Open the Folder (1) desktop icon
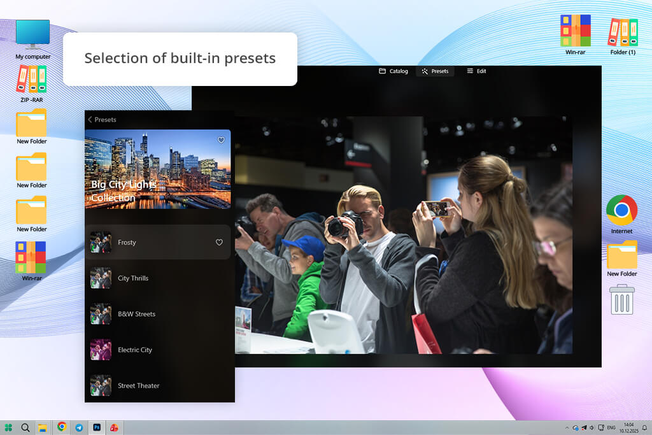Screen dimensions: 652x435 (x=623, y=36)
